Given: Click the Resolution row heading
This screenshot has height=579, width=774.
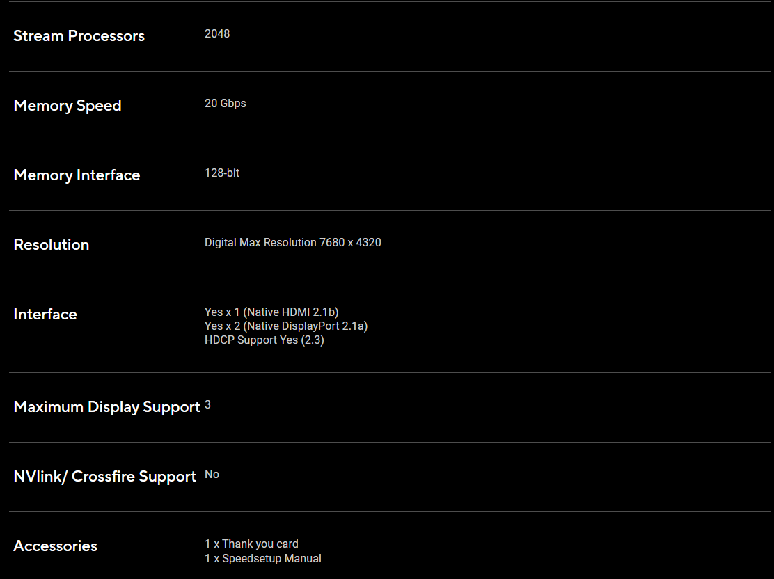Looking at the screenshot, I should point(52,245).
